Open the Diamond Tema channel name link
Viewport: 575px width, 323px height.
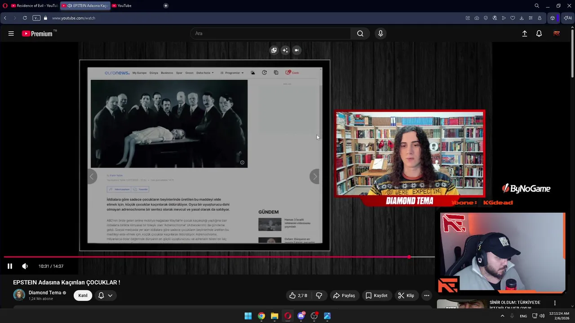(45, 292)
